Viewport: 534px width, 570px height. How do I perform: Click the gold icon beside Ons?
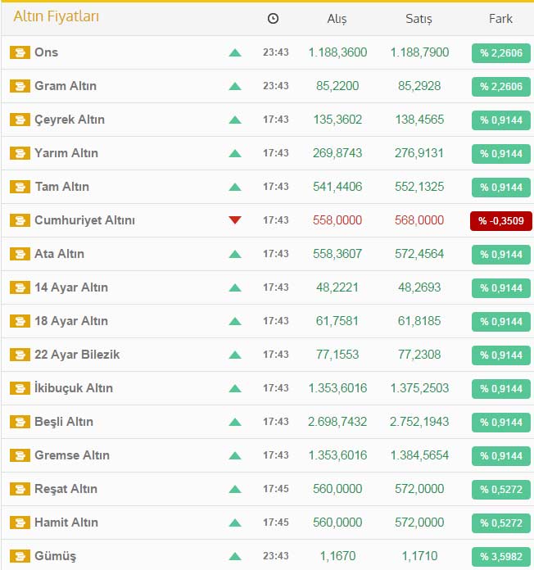[19, 52]
